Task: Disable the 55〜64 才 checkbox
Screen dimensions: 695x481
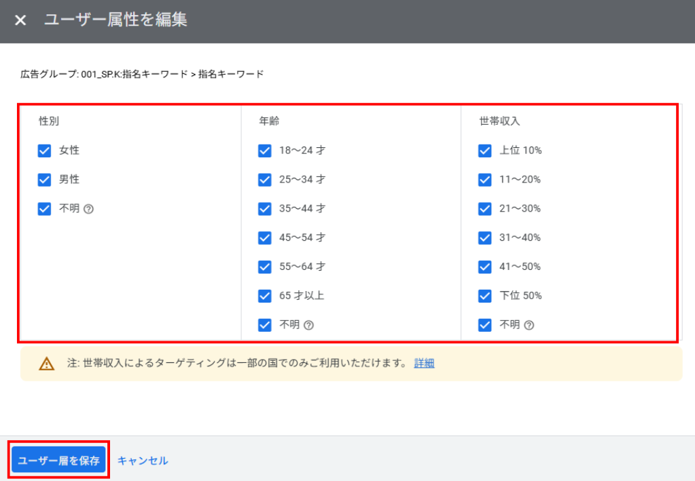Action: pyautogui.click(x=264, y=267)
